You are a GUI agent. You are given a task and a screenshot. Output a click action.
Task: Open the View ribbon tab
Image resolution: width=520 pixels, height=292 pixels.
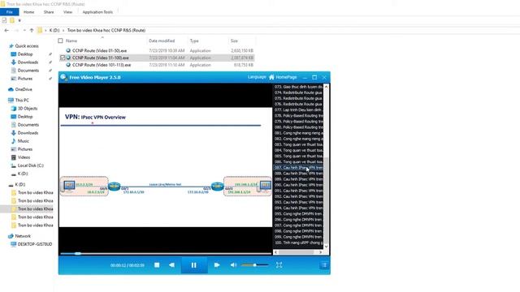coord(67,12)
